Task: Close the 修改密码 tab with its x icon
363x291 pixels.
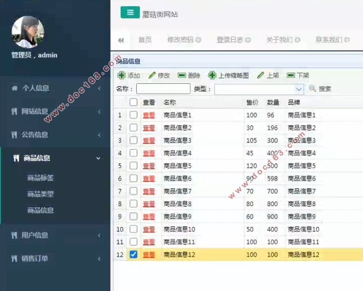Action: click(198, 40)
